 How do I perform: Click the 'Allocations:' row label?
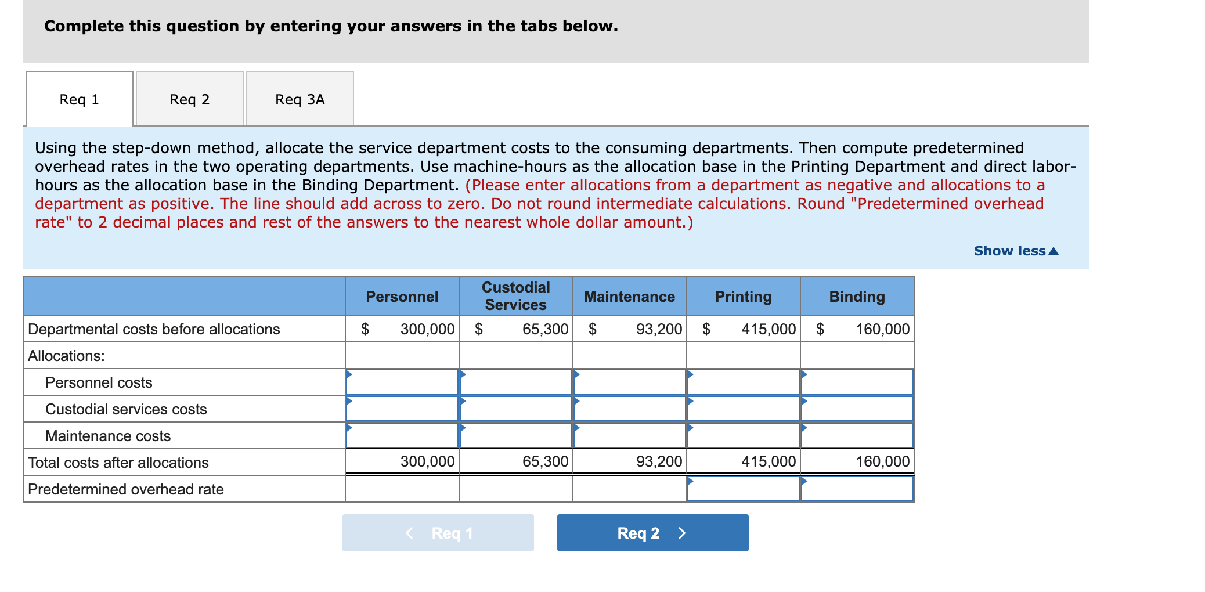[x=66, y=356]
